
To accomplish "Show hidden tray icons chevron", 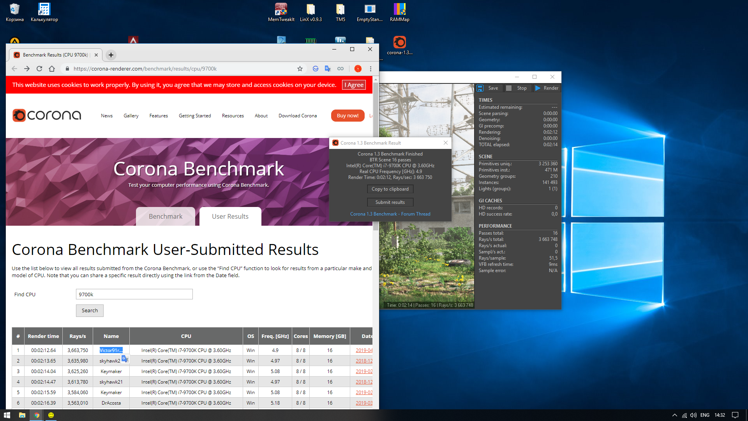I will coord(675,415).
